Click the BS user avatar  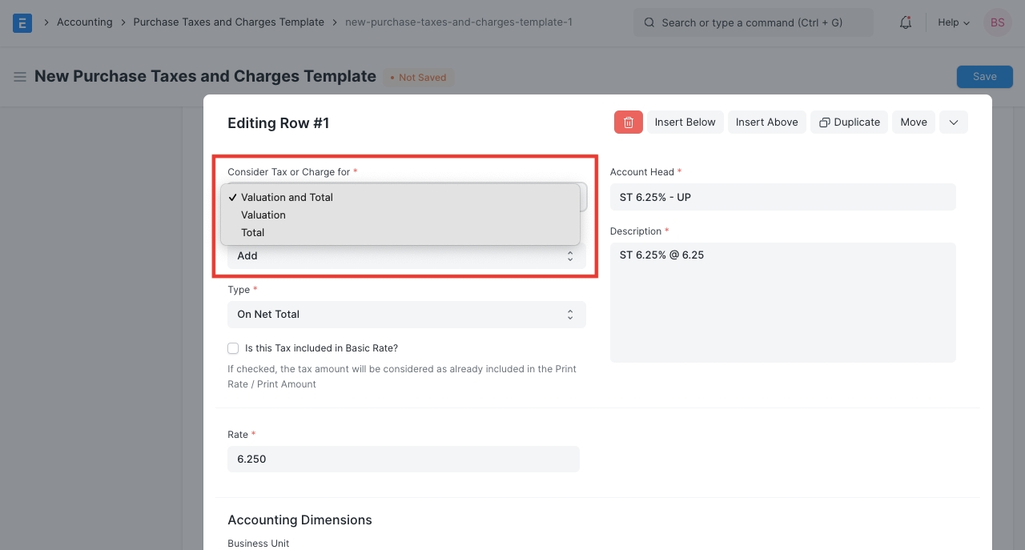[997, 22]
